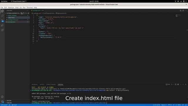Change the Spaces indentation setting
The width and height of the screenshot is (188, 106).
tap(164, 105)
